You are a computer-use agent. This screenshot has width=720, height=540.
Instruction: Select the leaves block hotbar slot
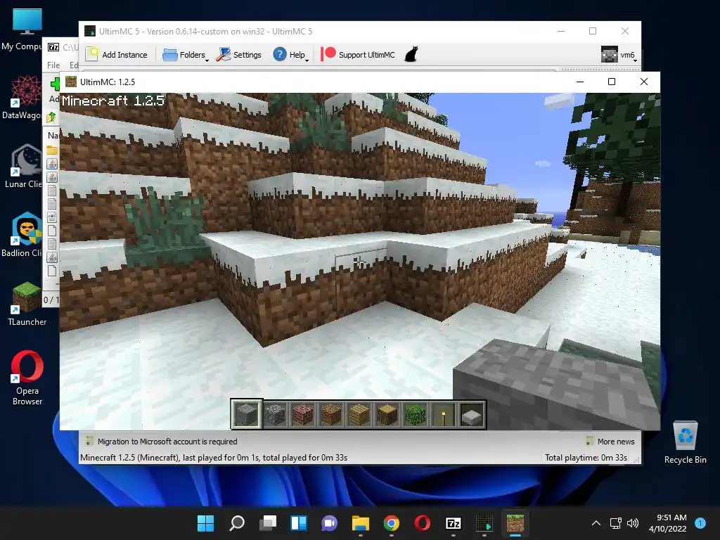tap(416, 414)
